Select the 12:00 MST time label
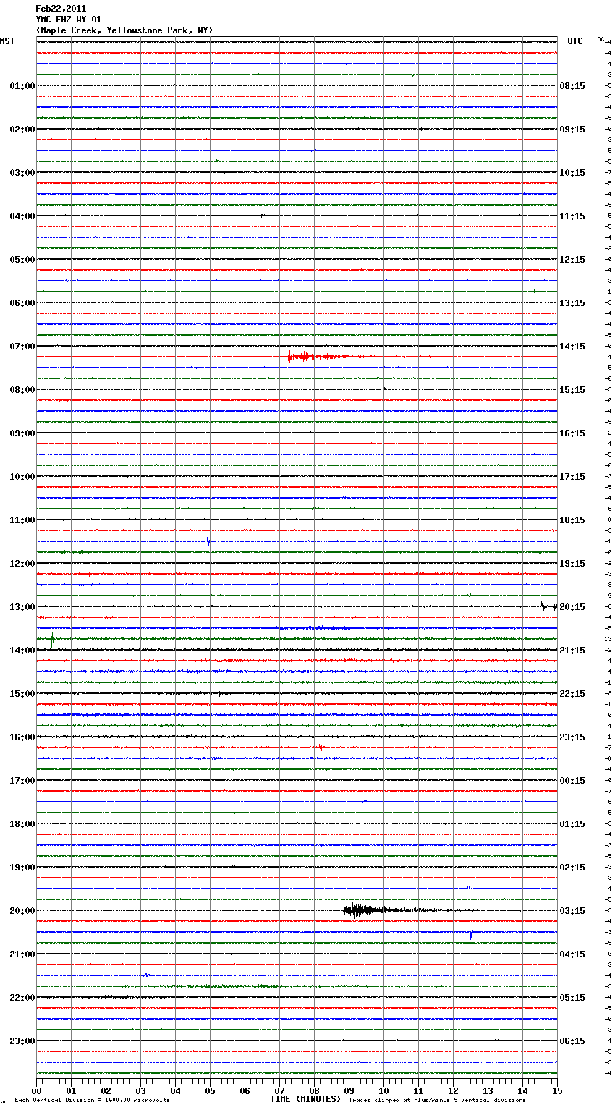Image resolution: width=615 pixels, height=1110 pixels. pyautogui.click(x=22, y=564)
